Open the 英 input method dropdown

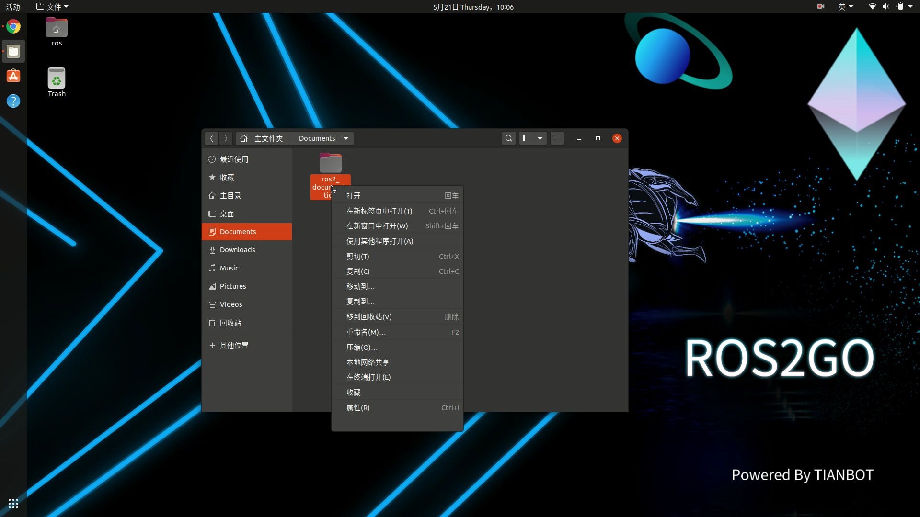[x=846, y=7]
